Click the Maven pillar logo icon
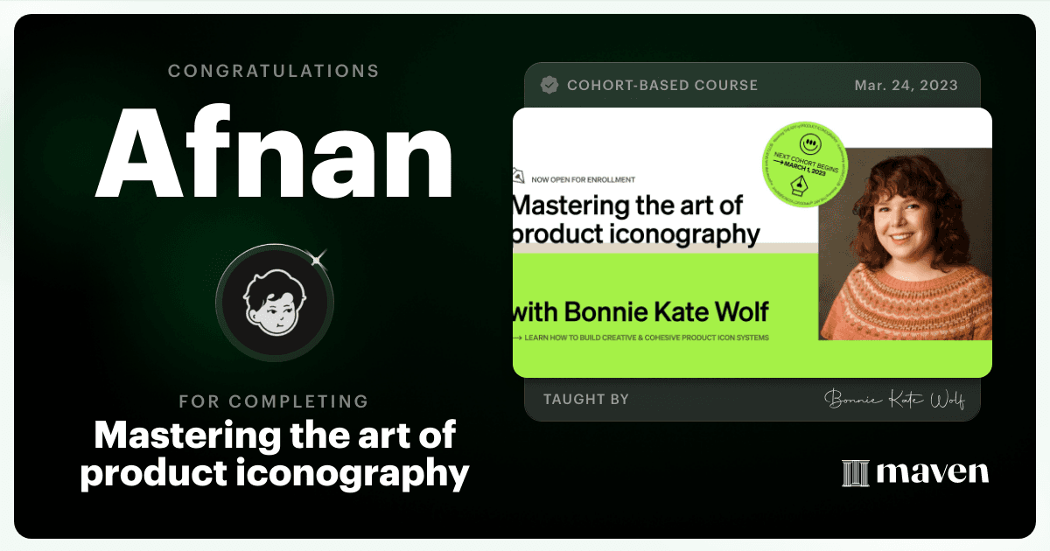 pyautogui.click(x=854, y=472)
